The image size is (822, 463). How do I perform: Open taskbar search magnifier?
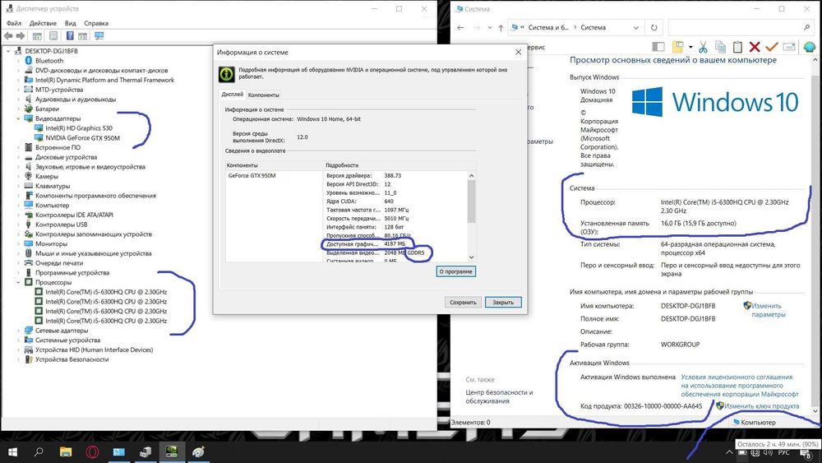point(39,451)
